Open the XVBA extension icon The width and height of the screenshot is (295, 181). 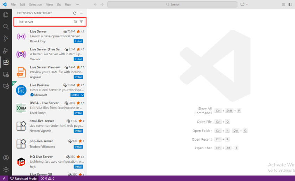(21, 108)
